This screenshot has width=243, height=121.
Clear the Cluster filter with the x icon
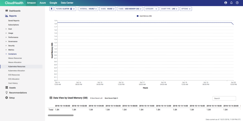tap(71, 9)
